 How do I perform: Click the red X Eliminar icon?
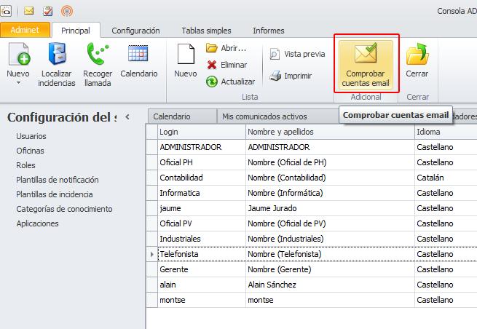point(212,65)
